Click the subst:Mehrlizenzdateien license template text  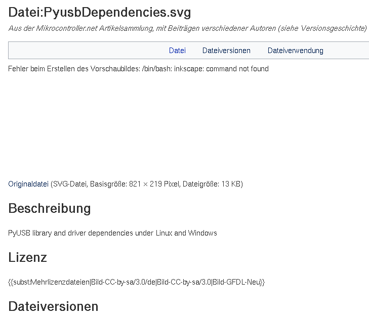click(x=137, y=282)
